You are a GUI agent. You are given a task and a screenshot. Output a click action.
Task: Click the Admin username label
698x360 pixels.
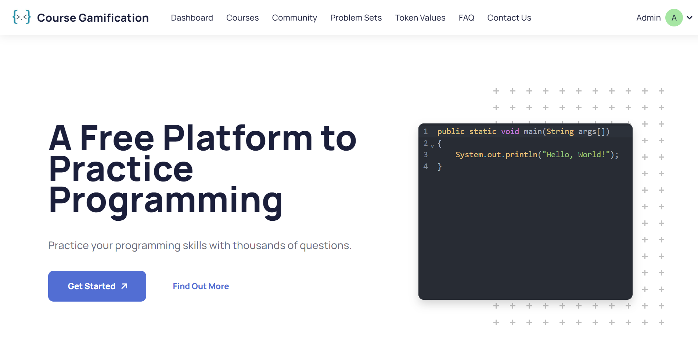click(x=648, y=18)
